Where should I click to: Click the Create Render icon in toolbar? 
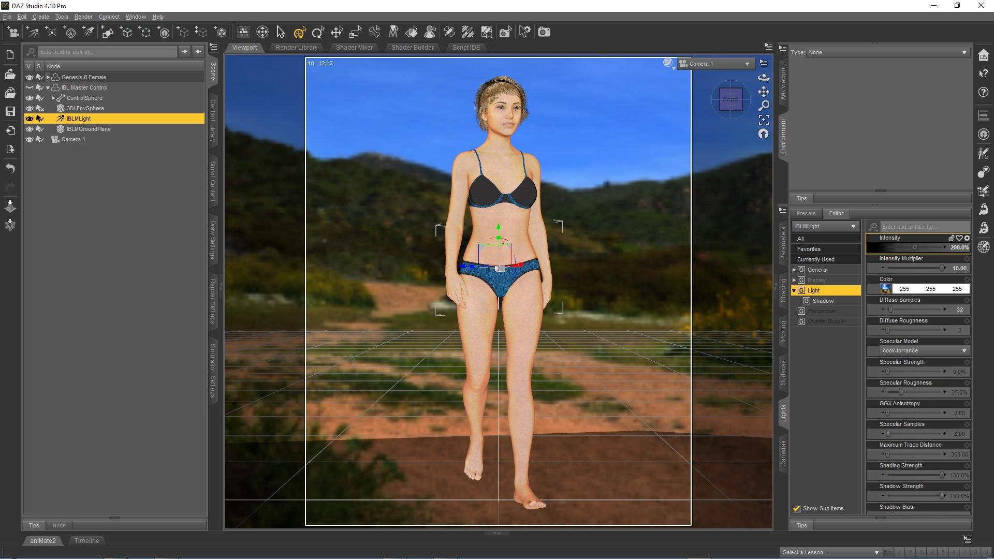[544, 32]
